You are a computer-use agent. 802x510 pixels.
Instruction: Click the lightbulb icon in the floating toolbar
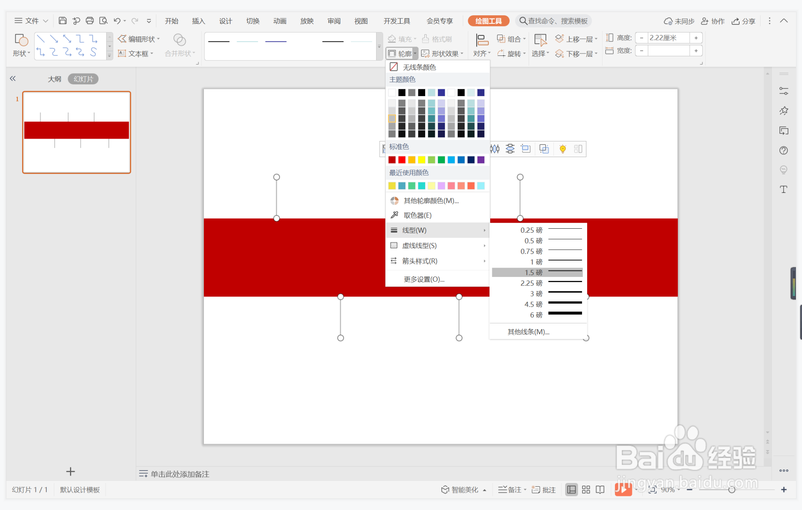coord(563,149)
